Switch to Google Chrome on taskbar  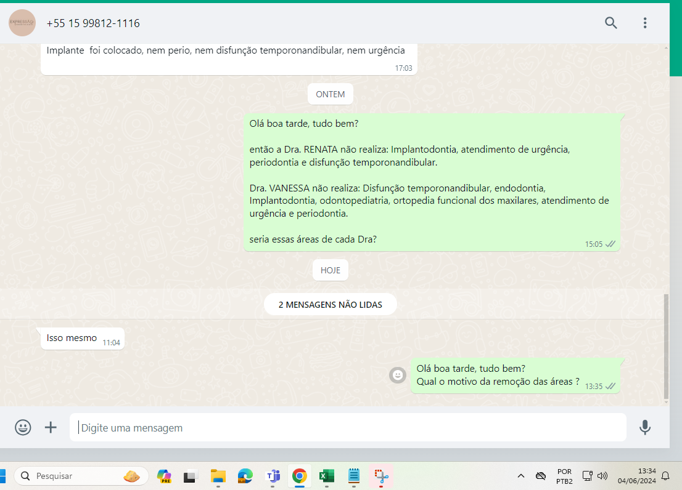[299, 476]
